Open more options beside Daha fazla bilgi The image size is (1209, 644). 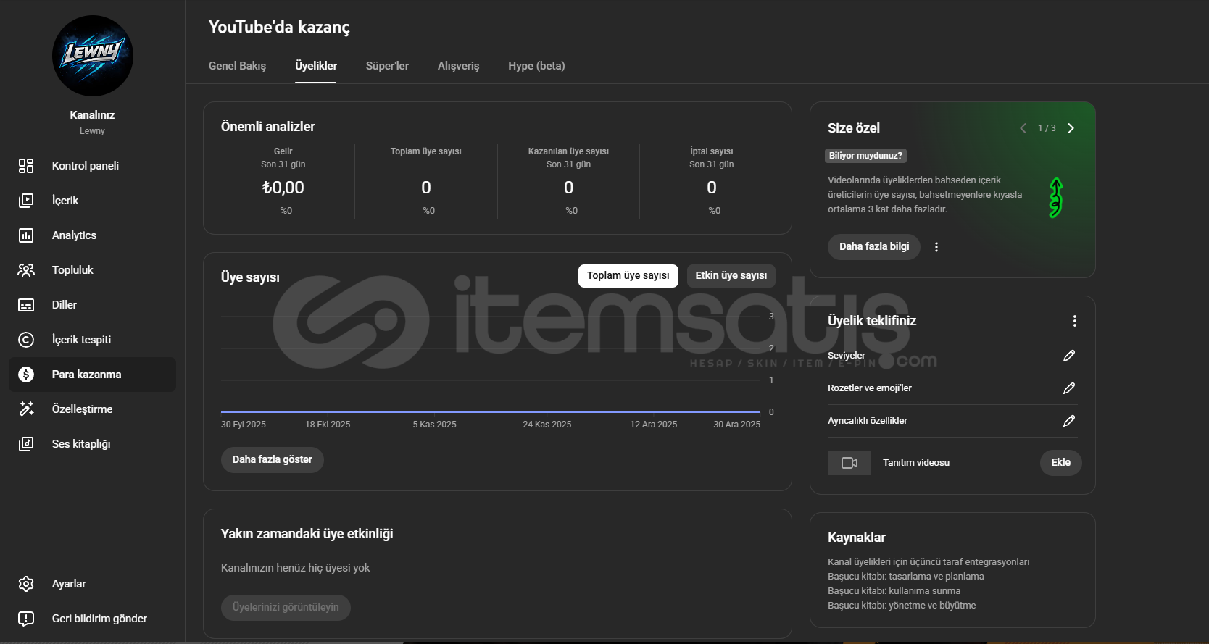click(x=936, y=247)
